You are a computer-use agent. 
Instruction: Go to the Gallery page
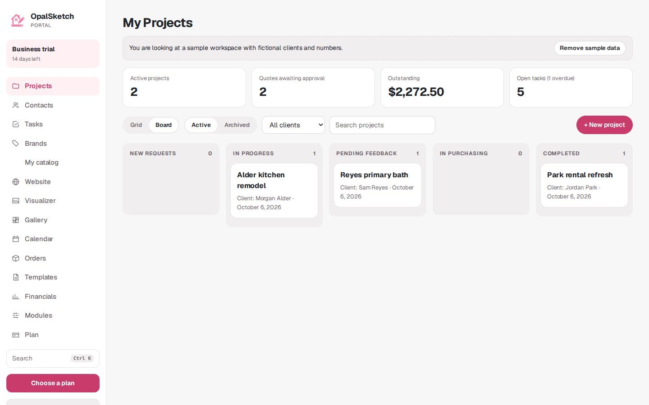53,220
